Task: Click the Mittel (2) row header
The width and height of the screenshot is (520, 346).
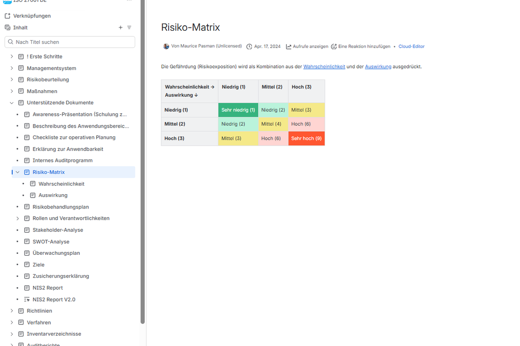Action: (190, 124)
